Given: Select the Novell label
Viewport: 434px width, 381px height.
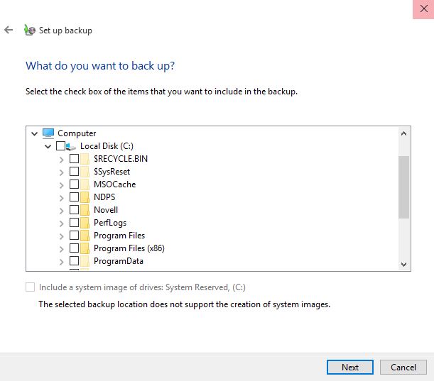Looking at the screenshot, I should pos(106,210).
